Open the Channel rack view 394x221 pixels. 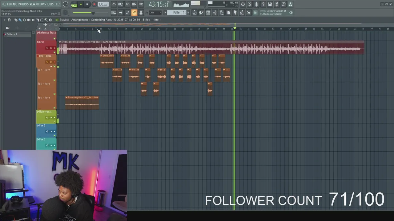[208, 13]
